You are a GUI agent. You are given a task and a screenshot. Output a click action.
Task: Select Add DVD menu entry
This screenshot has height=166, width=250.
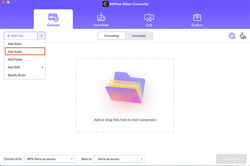pyautogui.click(x=25, y=67)
